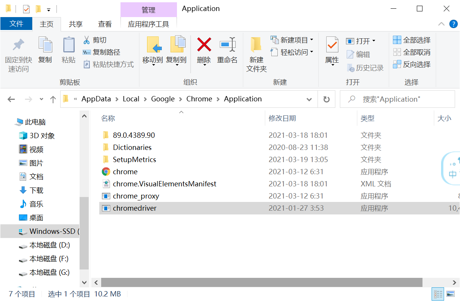
Task: Click Select none in the ribbon
Action: point(412,52)
